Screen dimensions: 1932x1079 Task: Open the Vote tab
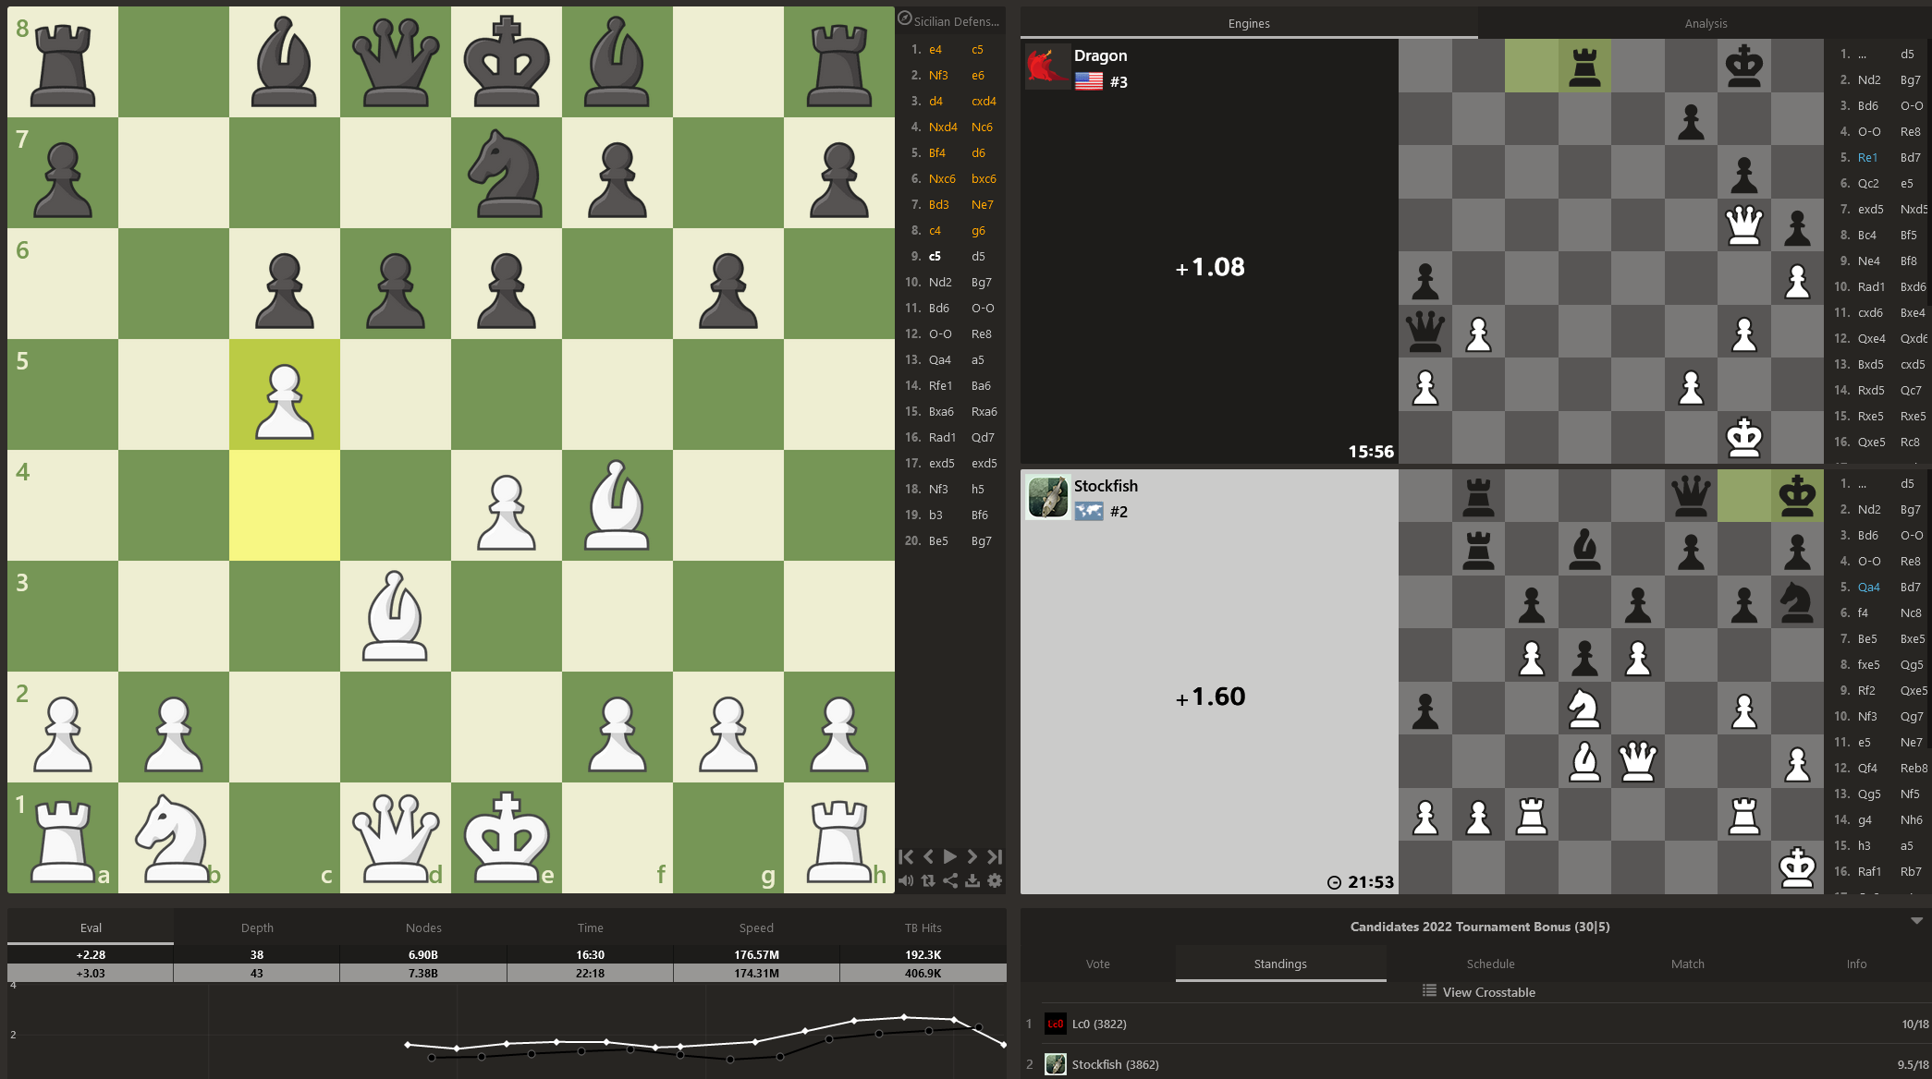(1097, 964)
